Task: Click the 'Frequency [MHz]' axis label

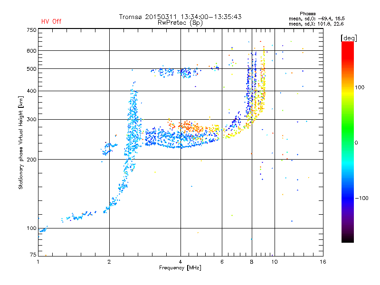Action: pos(180,268)
